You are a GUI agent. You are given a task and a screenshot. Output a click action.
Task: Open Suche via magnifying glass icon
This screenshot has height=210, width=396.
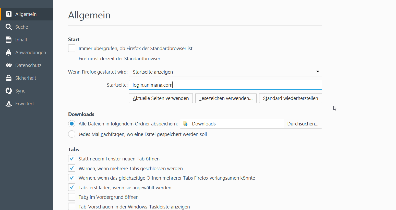point(9,27)
